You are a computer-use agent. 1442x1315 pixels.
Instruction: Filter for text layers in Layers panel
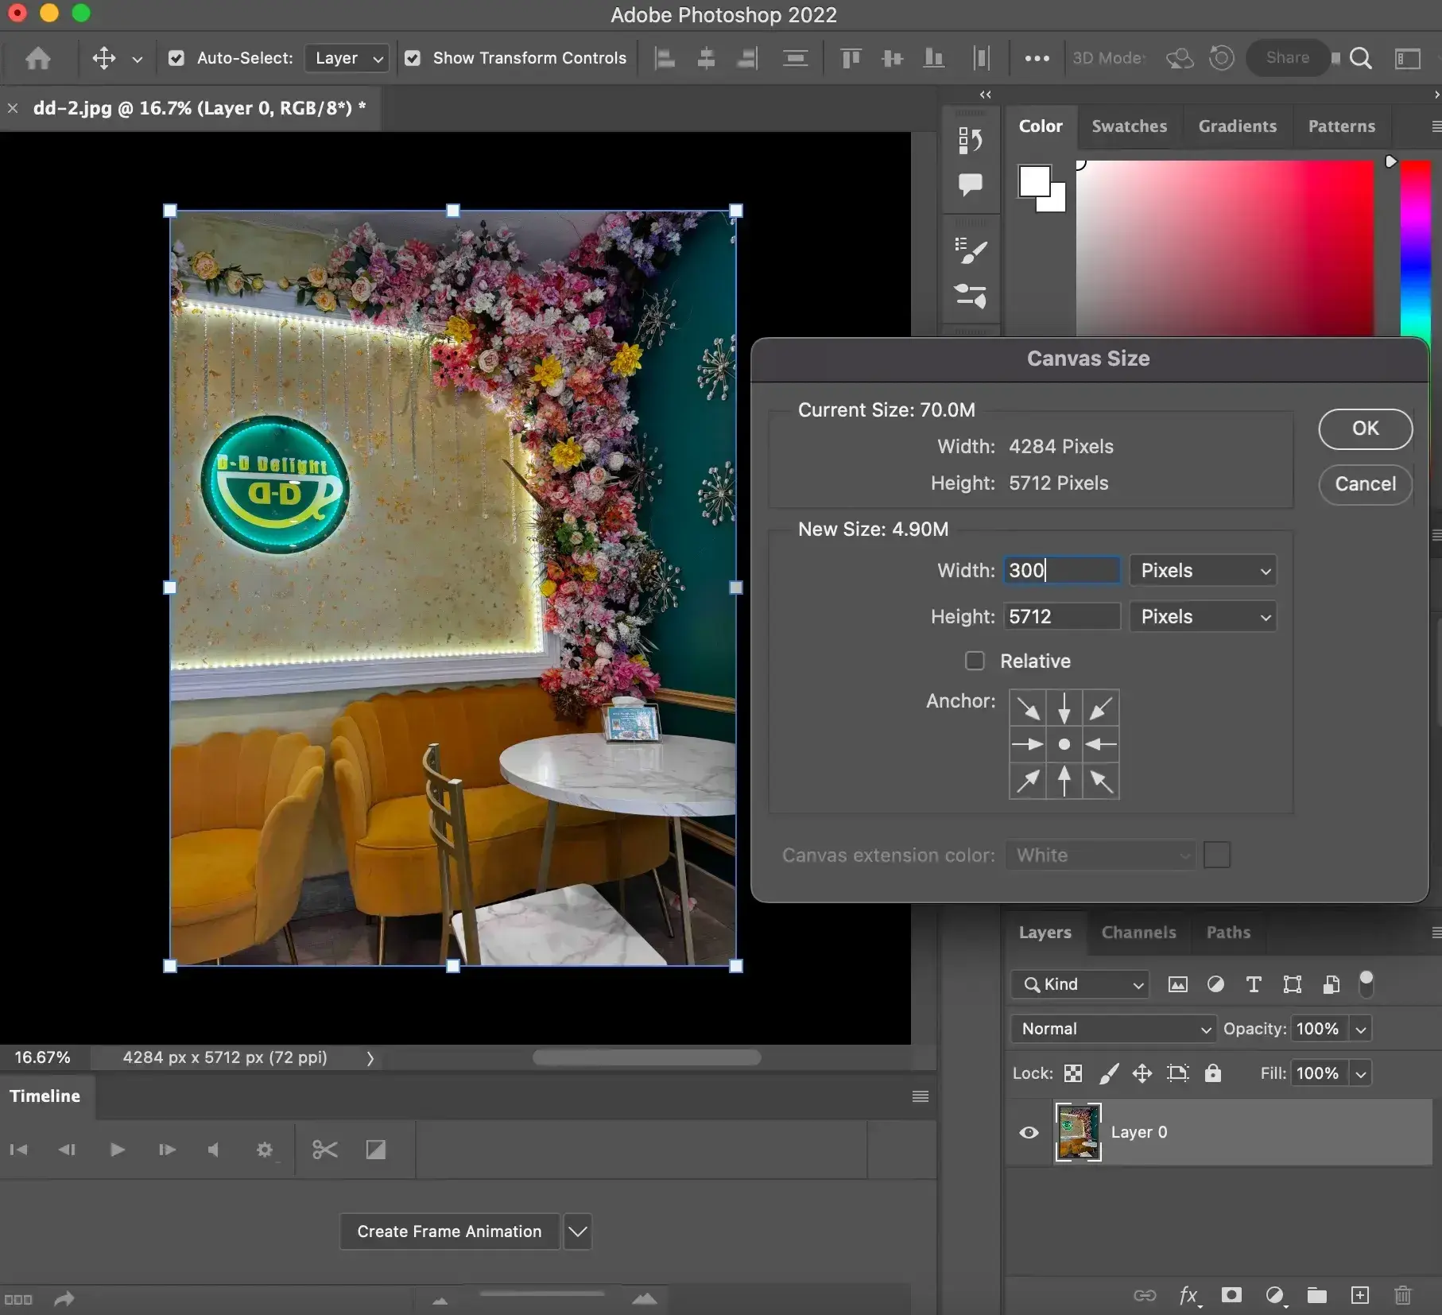1253,984
